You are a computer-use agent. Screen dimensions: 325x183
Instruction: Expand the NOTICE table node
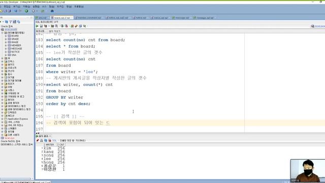6,52
